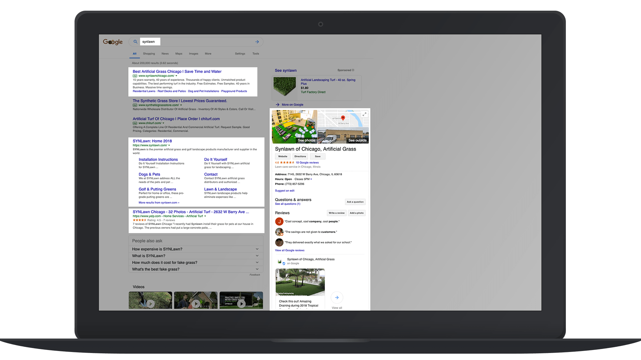Expand 'What is SYNLawn?' question

click(257, 256)
